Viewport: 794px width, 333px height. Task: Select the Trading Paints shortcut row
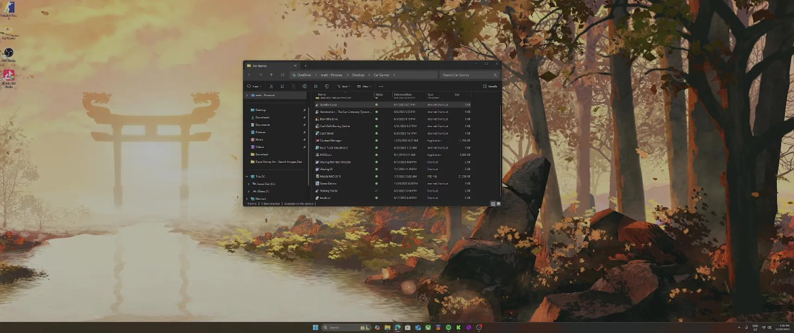tap(392, 191)
